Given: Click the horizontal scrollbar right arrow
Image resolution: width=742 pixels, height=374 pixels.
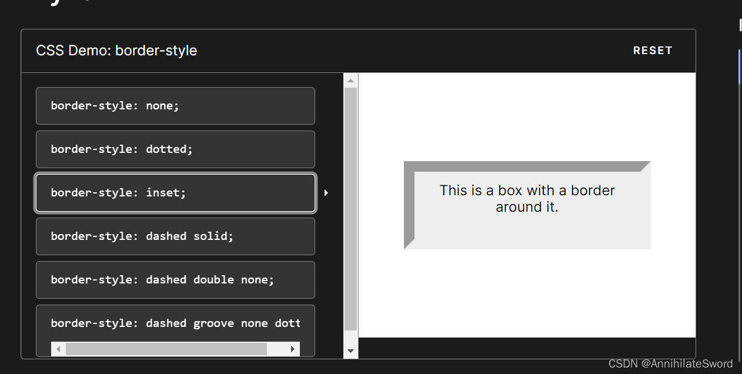Looking at the screenshot, I should point(293,349).
